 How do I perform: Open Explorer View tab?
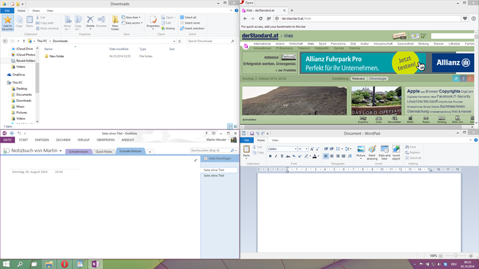point(50,11)
